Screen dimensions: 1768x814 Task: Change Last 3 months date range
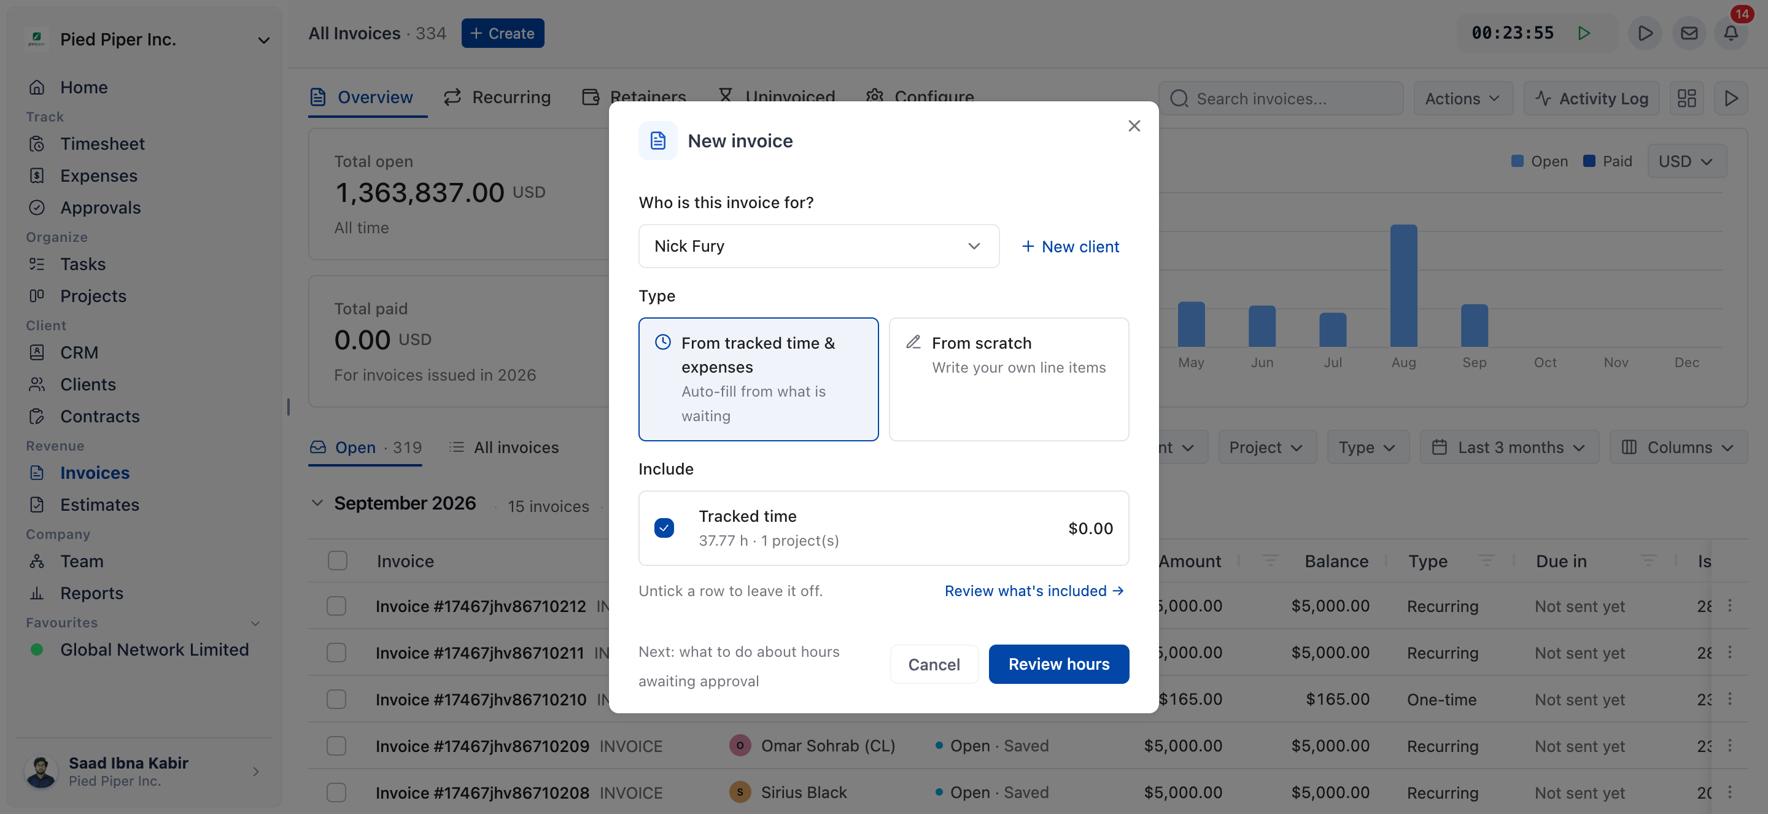pos(1508,448)
